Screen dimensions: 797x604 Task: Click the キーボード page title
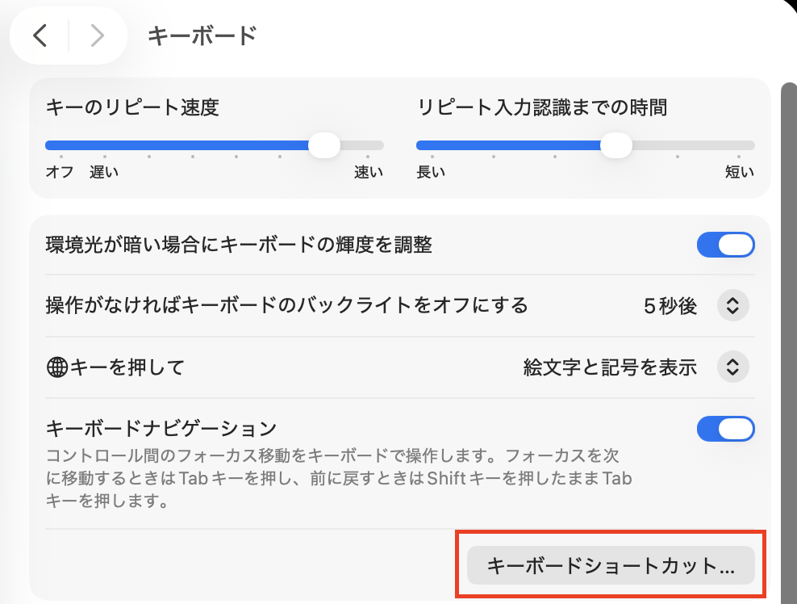tap(202, 36)
